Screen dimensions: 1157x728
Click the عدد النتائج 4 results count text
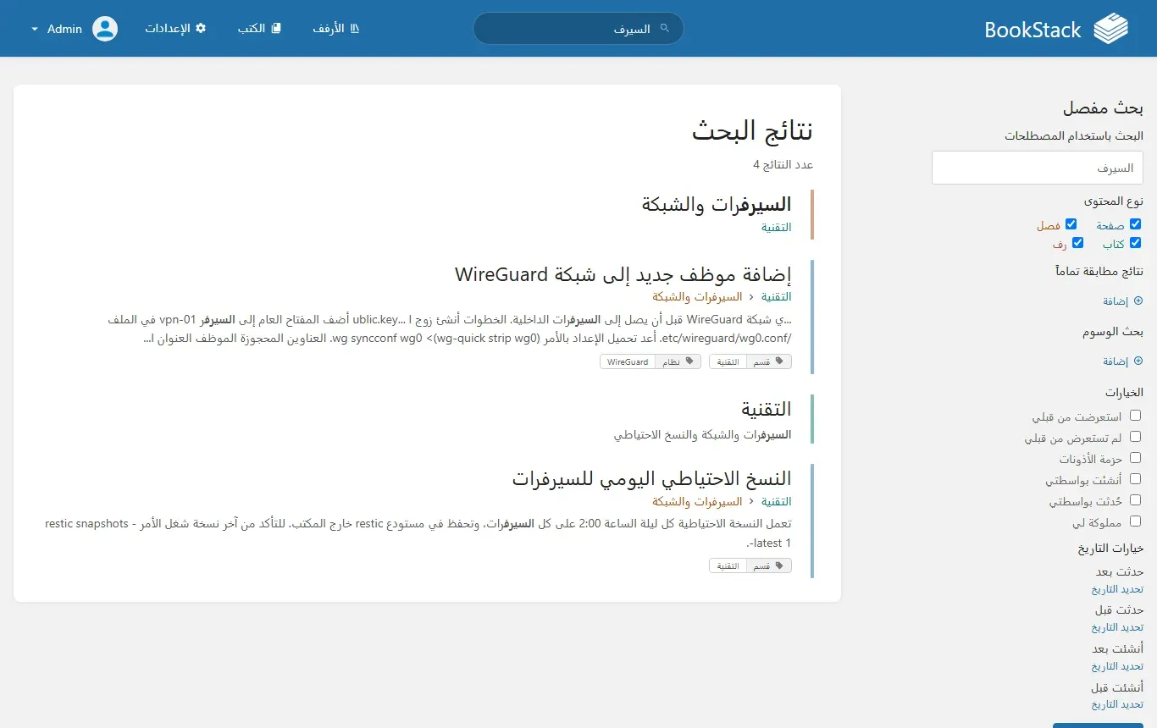tap(783, 164)
